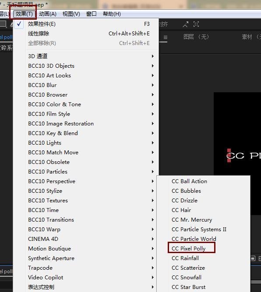This screenshot has width=261, height=292.
Task: Open the 效果(T) menu
Action: pyautogui.click(x=24, y=14)
